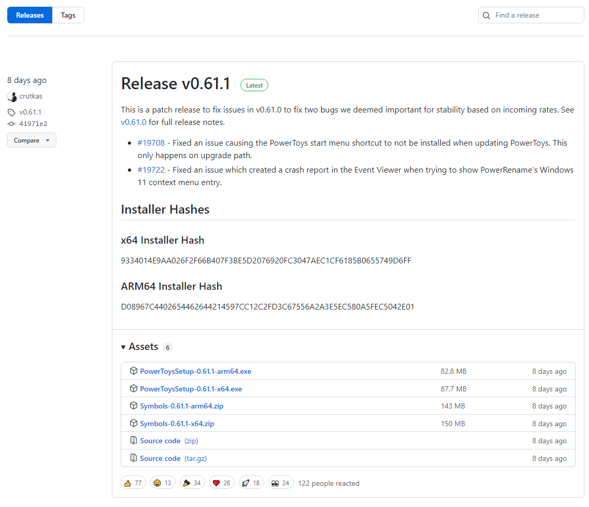Click the 143 MB file size
The image size is (589, 507).
click(x=453, y=406)
